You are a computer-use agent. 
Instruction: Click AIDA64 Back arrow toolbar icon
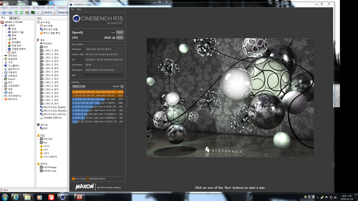(4, 13)
